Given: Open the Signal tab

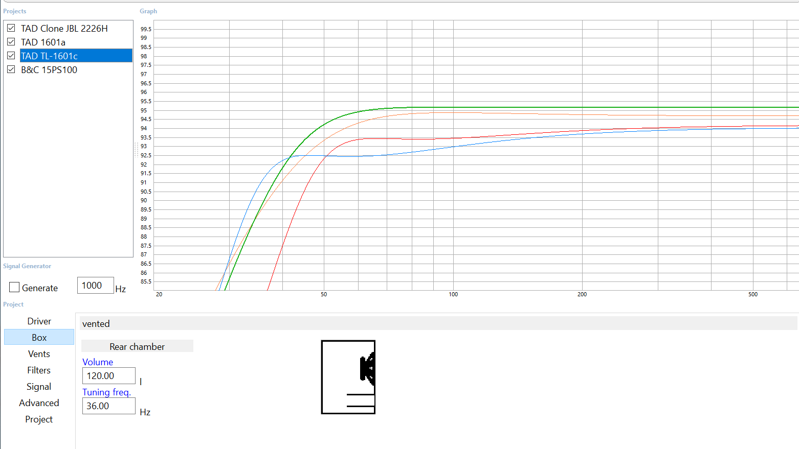Looking at the screenshot, I should coord(39,387).
